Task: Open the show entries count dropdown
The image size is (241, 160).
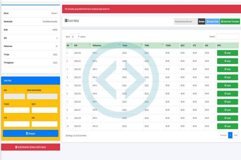Action: [75, 36]
